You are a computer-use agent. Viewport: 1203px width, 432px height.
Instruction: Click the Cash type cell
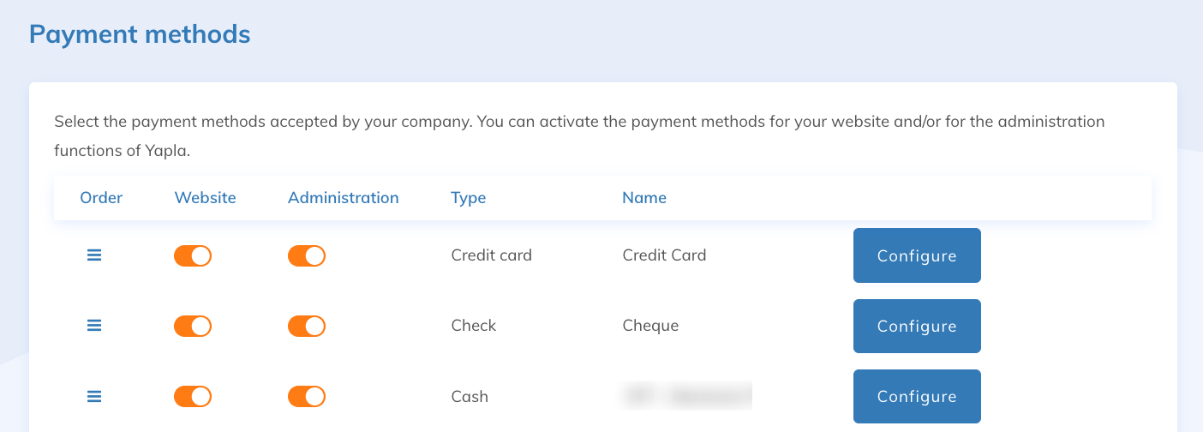click(470, 397)
